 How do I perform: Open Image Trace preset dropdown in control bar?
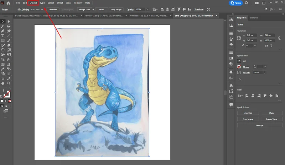click(93, 10)
